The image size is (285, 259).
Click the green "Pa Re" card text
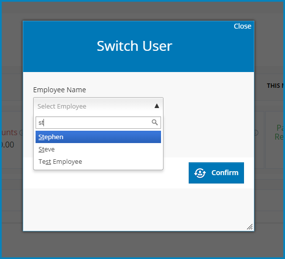pos(279,132)
